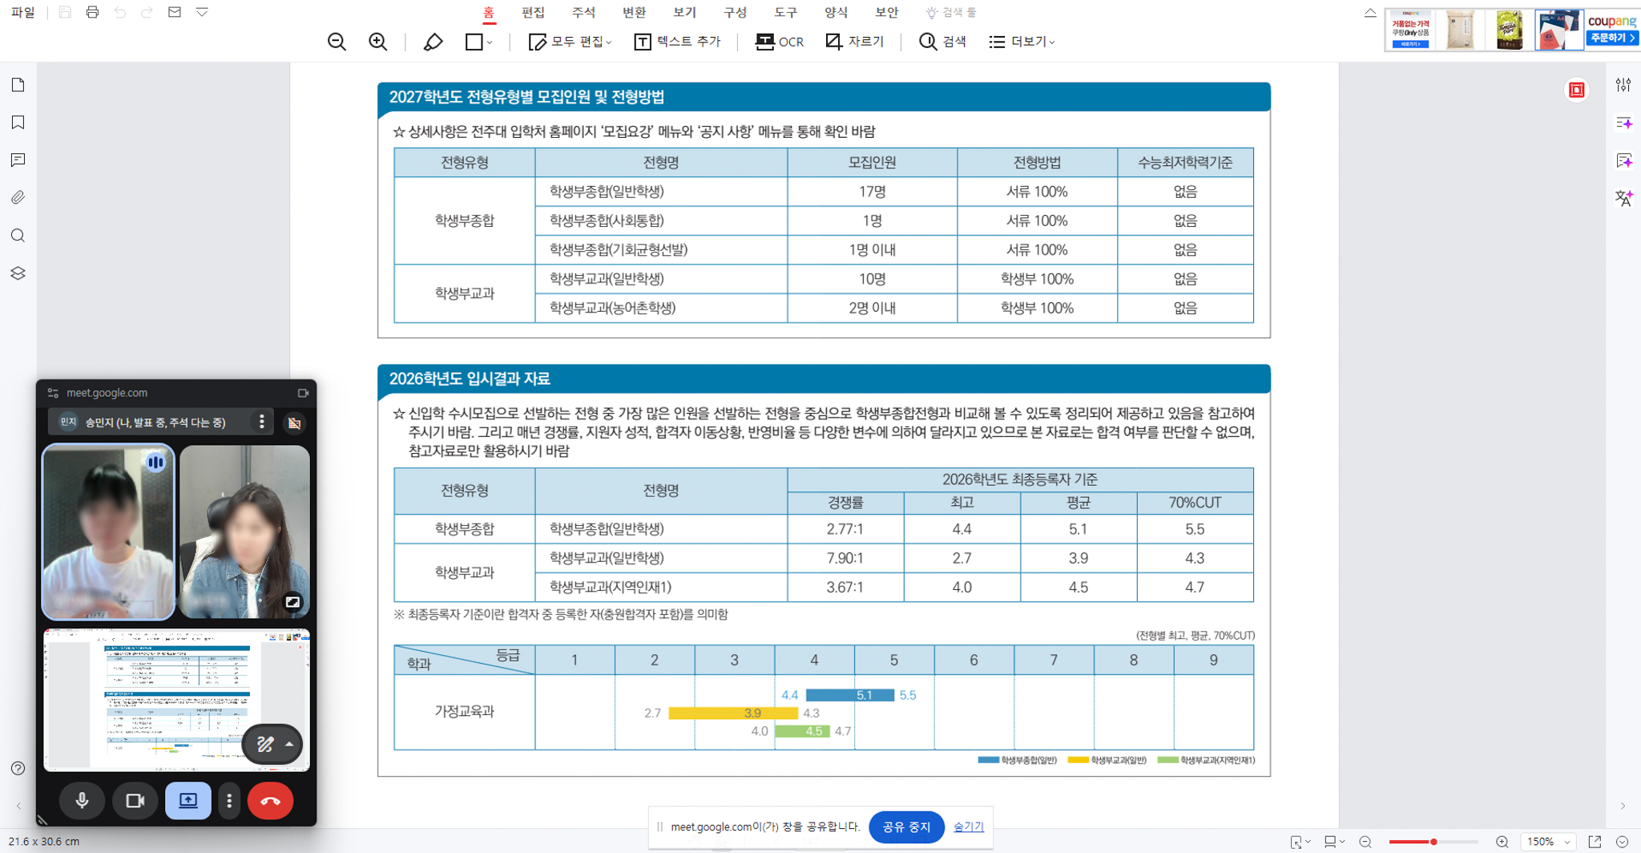Click the shared screen preview thumbnail in Meet
Screen dimensions: 1641x853
176,700
